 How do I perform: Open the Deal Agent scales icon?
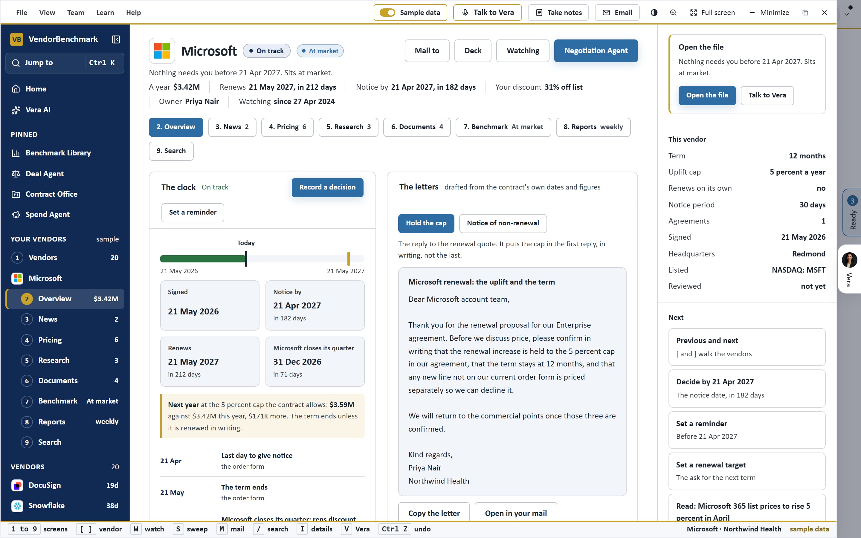point(16,174)
